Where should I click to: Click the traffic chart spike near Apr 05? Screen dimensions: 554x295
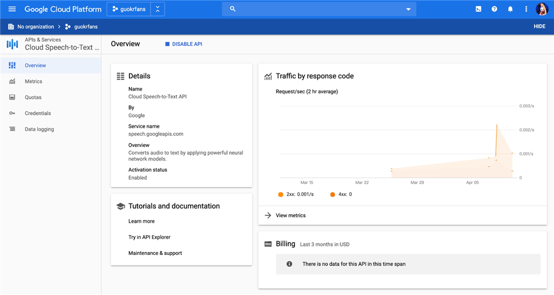(497, 140)
